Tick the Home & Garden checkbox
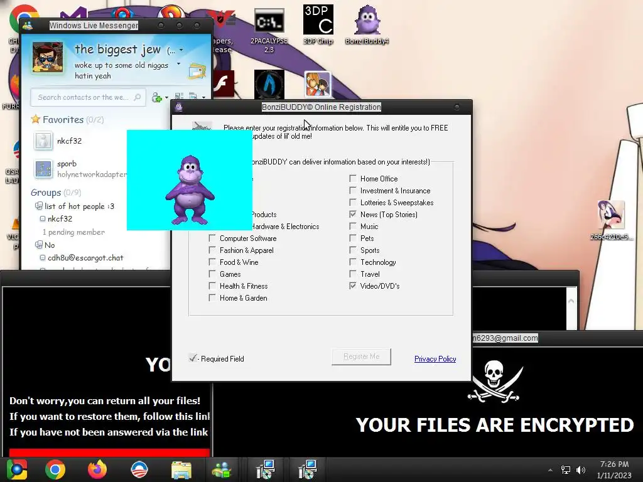Viewport: 643px width, 482px height. point(212,297)
